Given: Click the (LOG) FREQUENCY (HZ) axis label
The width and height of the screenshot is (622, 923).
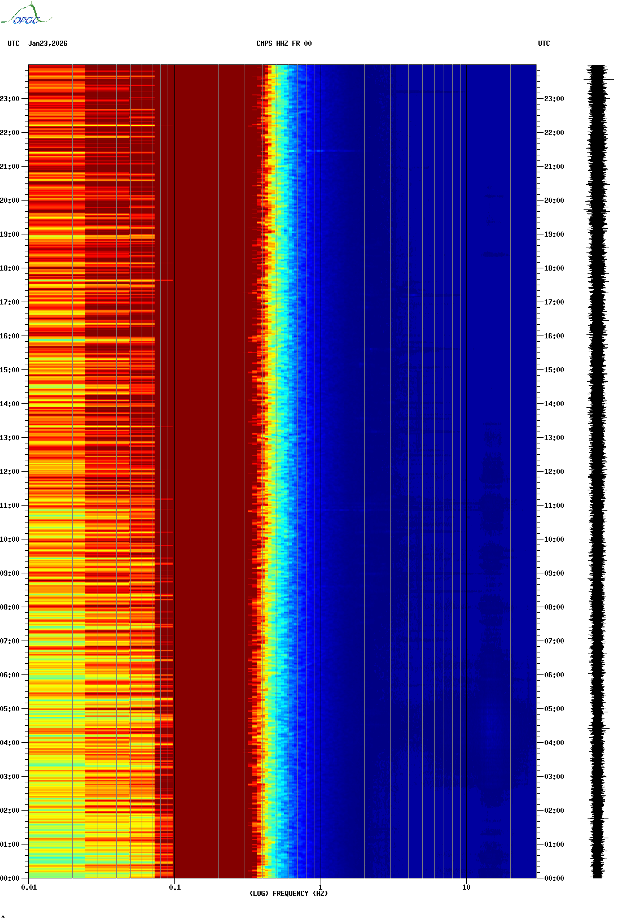Looking at the screenshot, I should [x=288, y=894].
